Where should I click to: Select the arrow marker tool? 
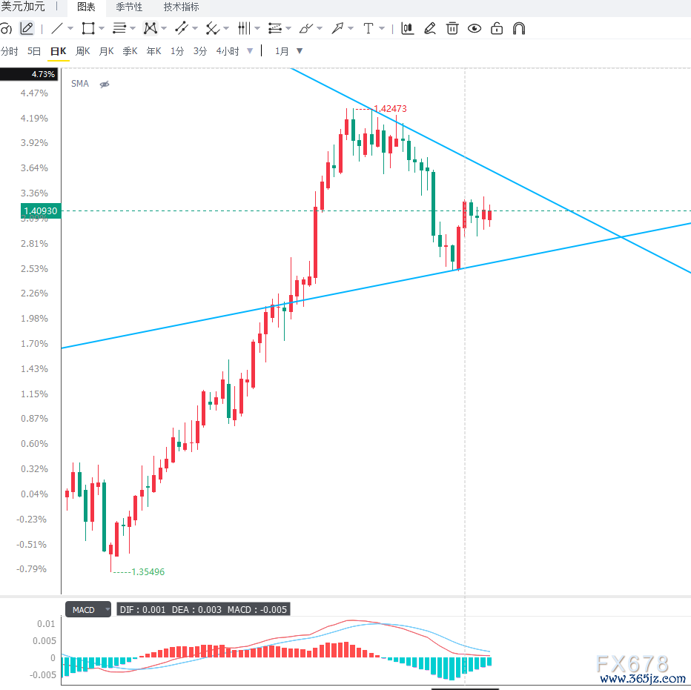point(337,29)
